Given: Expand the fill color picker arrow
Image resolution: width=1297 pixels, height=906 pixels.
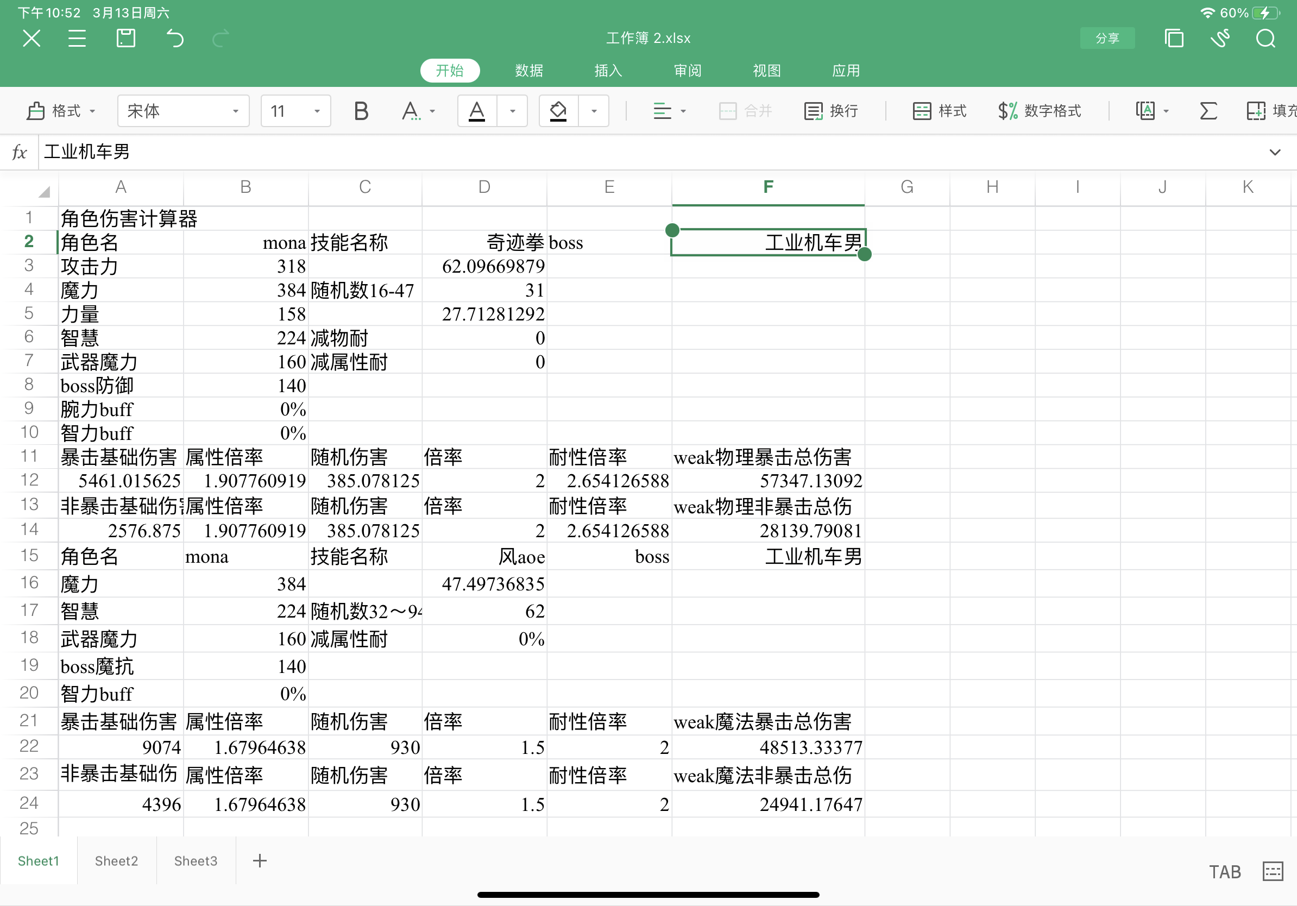Looking at the screenshot, I should click(594, 111).
